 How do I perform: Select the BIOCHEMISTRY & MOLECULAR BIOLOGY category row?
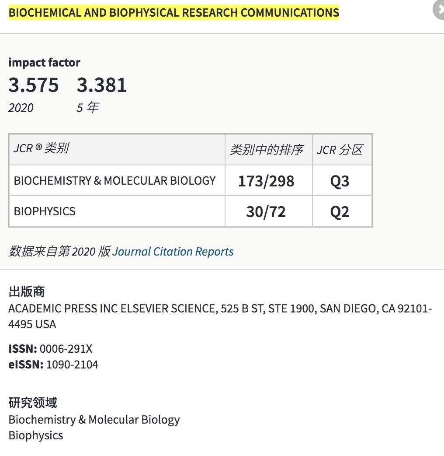pos(114,180)
